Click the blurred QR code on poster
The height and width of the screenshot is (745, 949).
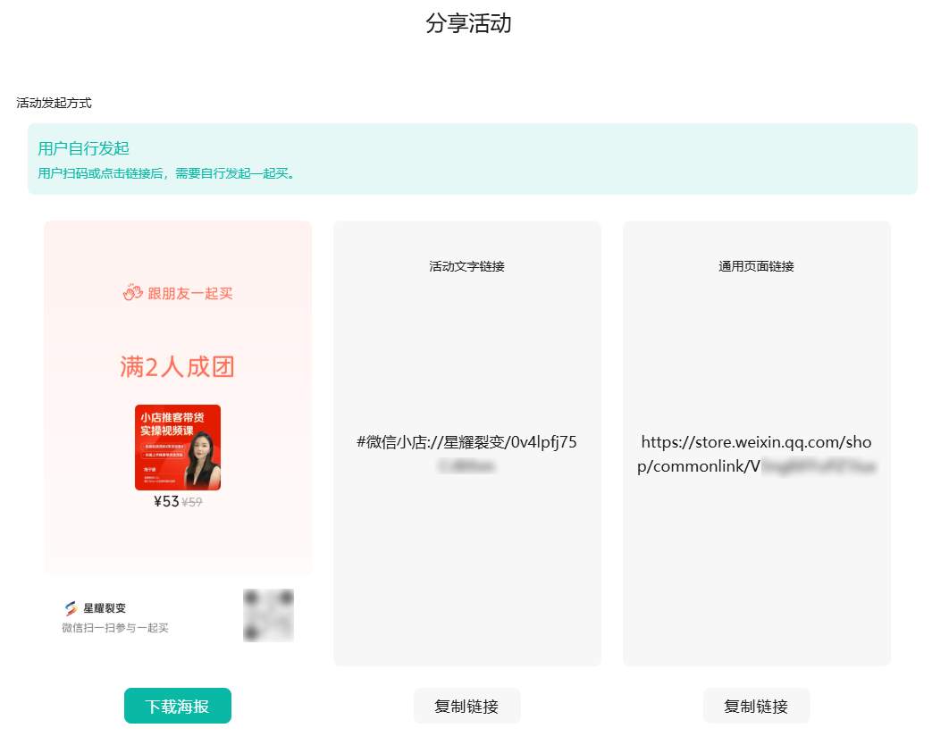click(x=268, y=615)
